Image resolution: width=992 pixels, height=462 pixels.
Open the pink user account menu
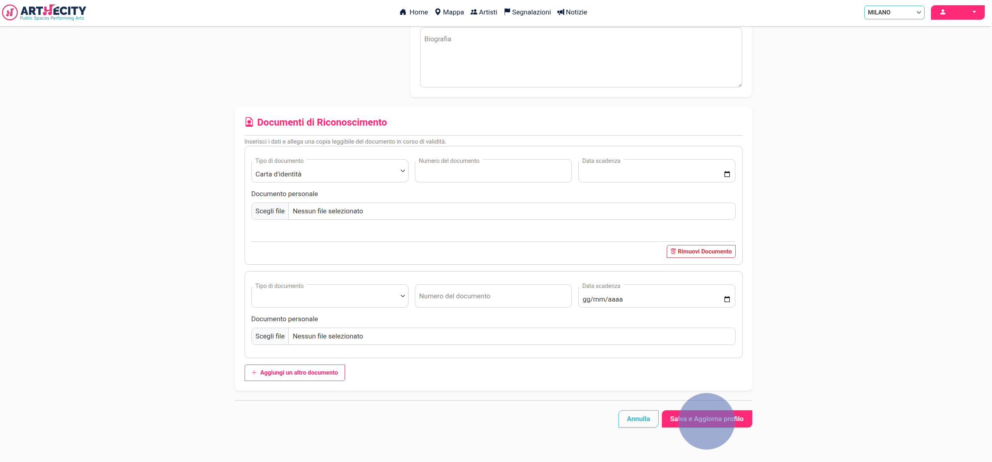[x=957, y=12]
